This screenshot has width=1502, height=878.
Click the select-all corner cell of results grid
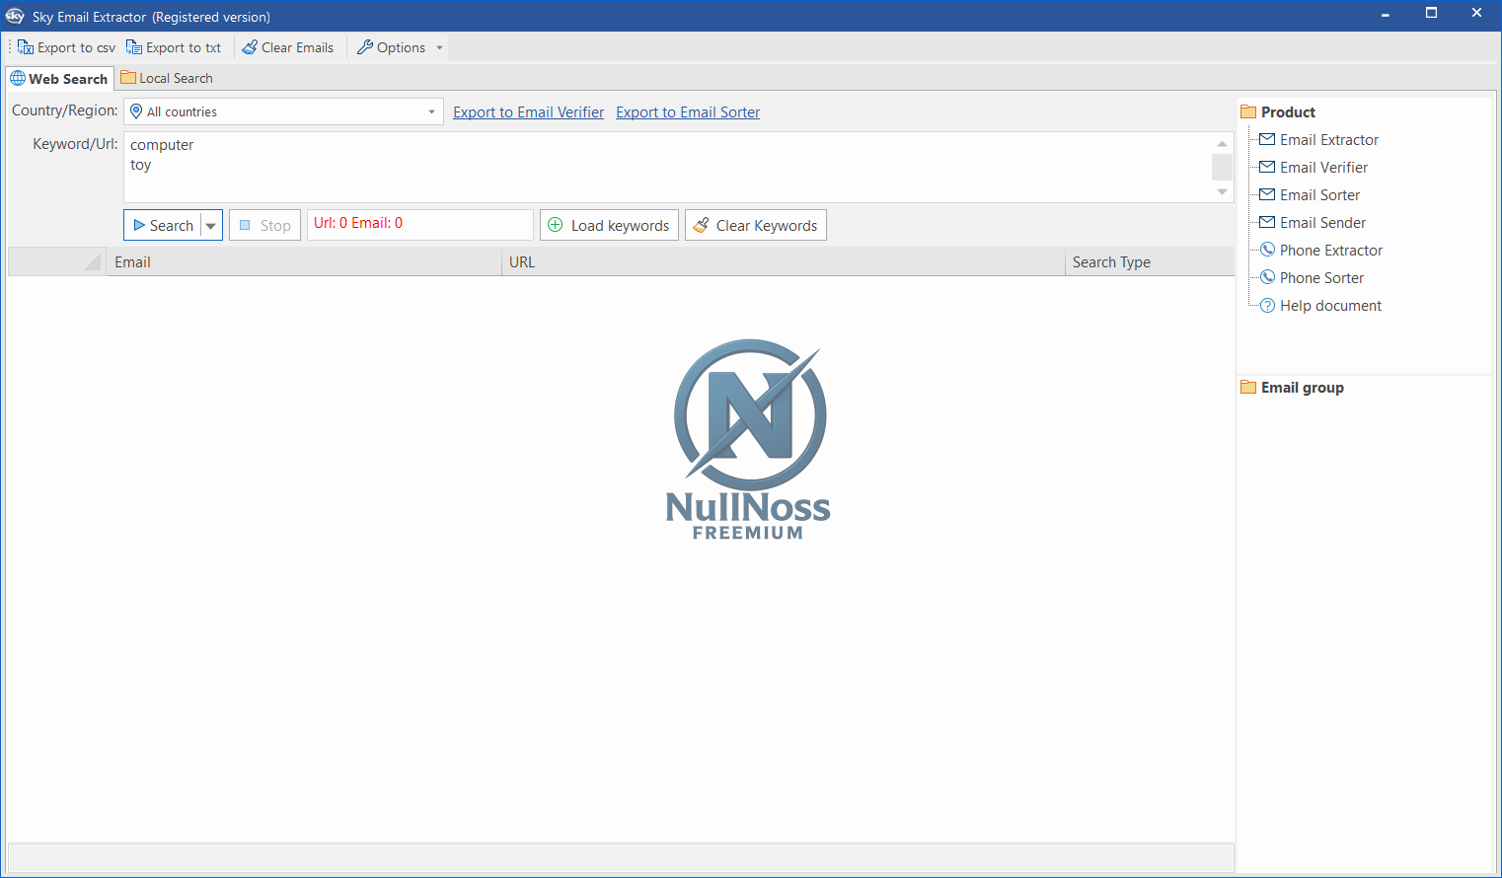(56, 261)
